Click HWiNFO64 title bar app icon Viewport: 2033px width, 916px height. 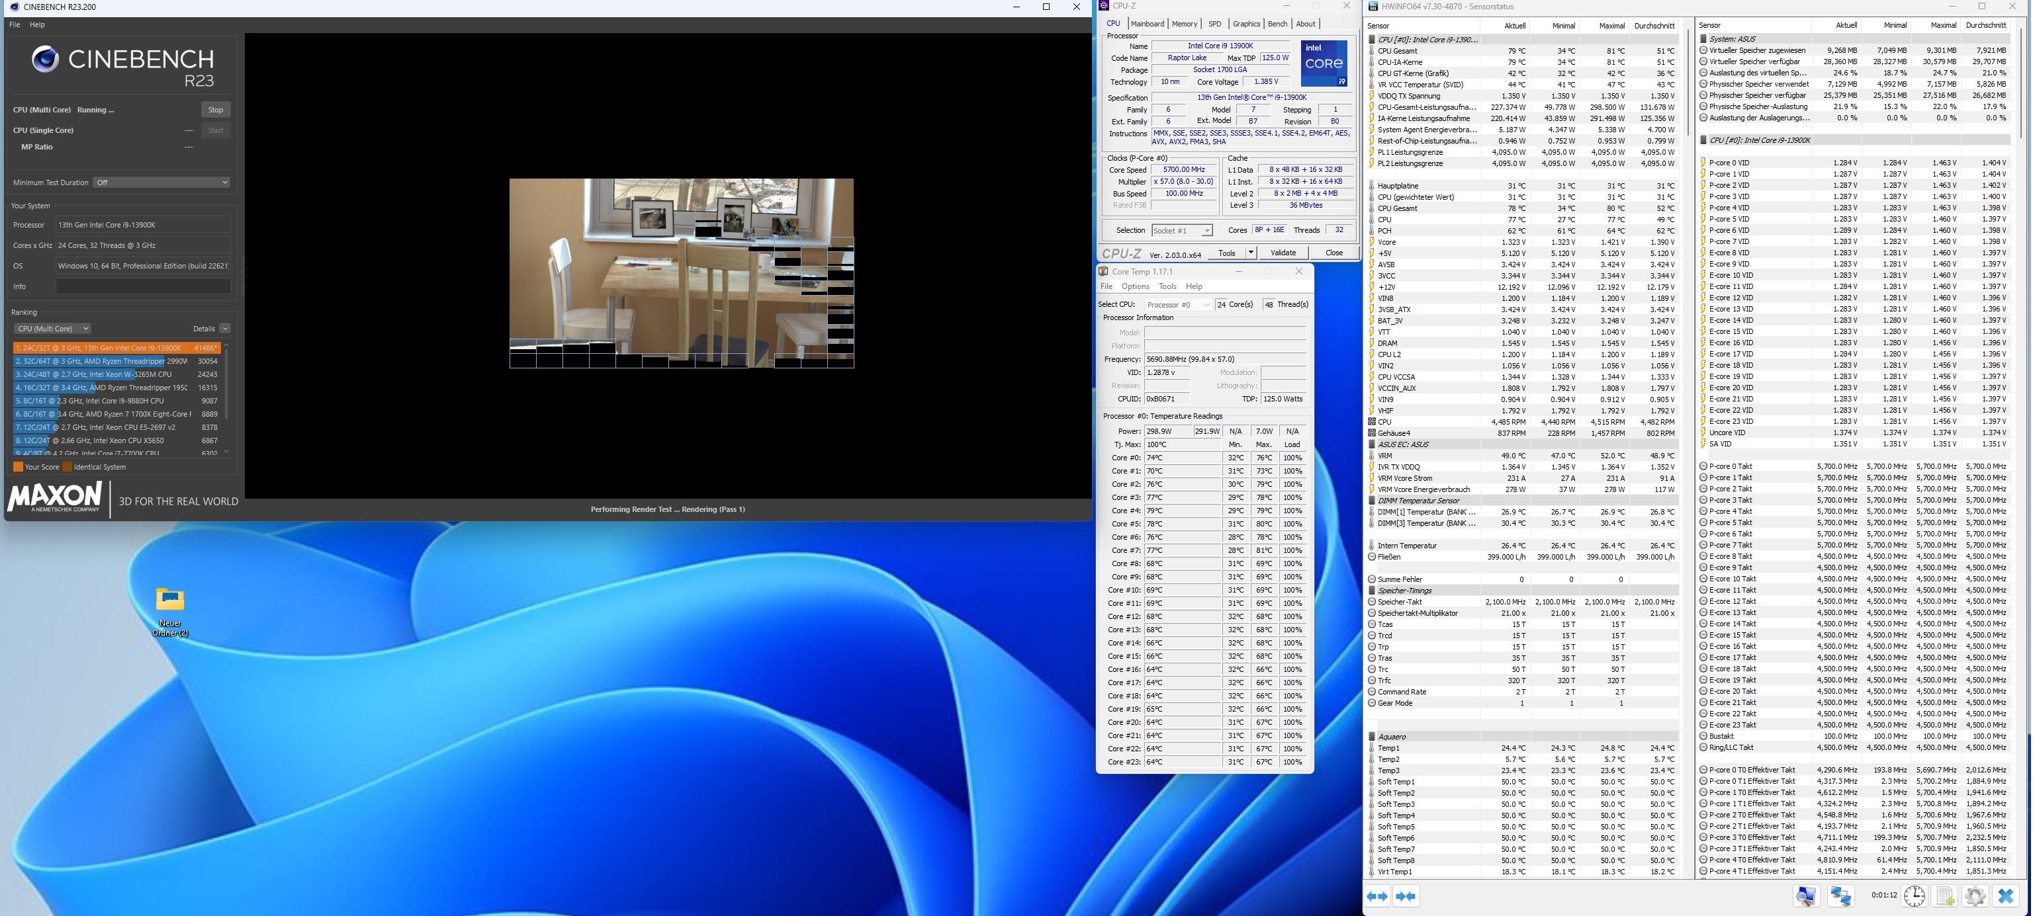pos(1373,7)
